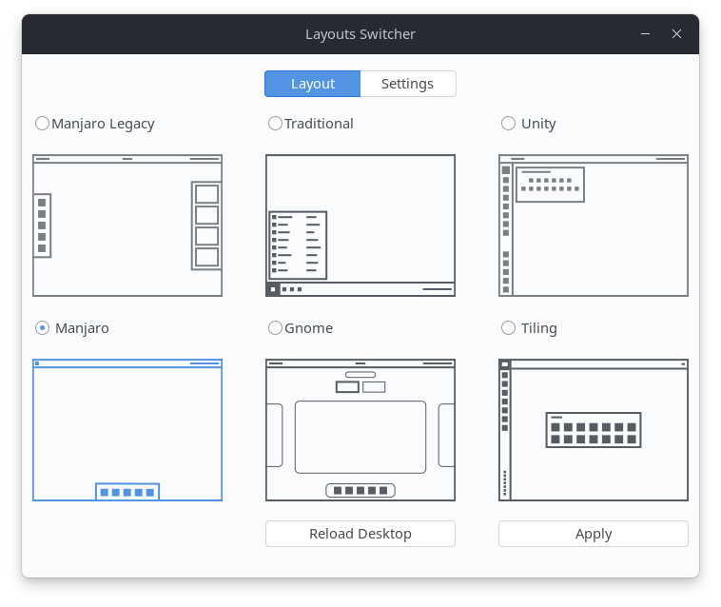Close the Layouts Switcher window

(676, 34)
